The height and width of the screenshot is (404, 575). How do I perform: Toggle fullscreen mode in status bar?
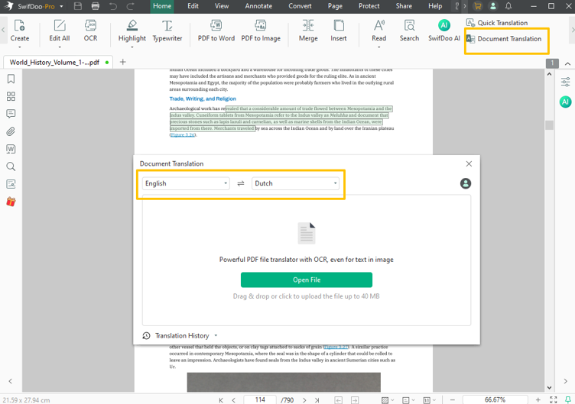click(x=554, y=399)
